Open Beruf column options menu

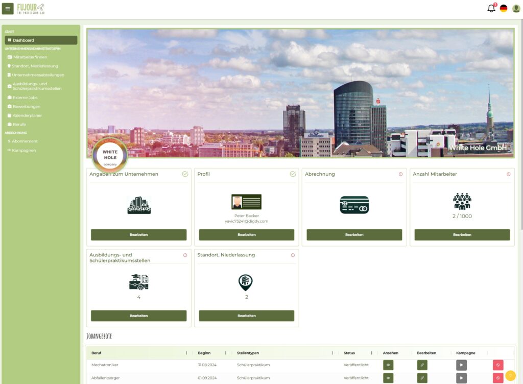(x=186, y=353)
